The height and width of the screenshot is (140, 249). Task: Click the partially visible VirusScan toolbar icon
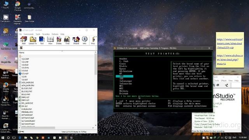click(93, 40)
